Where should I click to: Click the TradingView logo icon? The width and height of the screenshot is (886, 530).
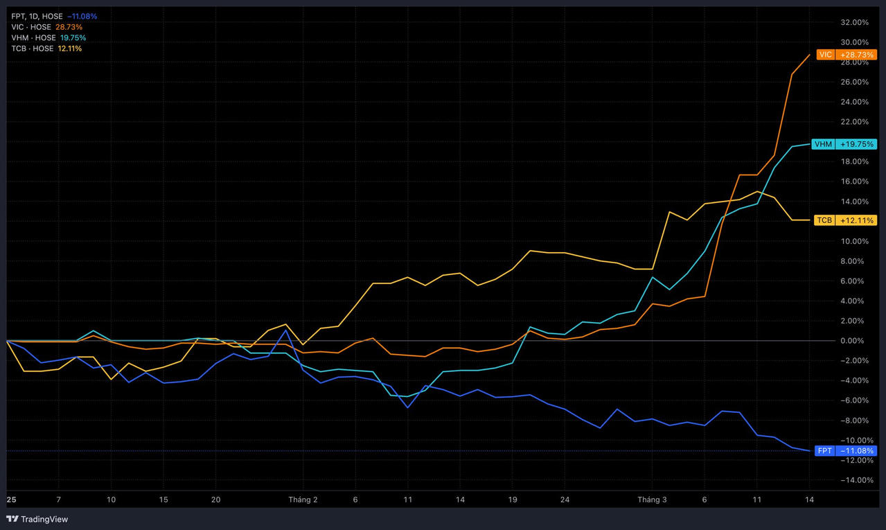[12, 519]
